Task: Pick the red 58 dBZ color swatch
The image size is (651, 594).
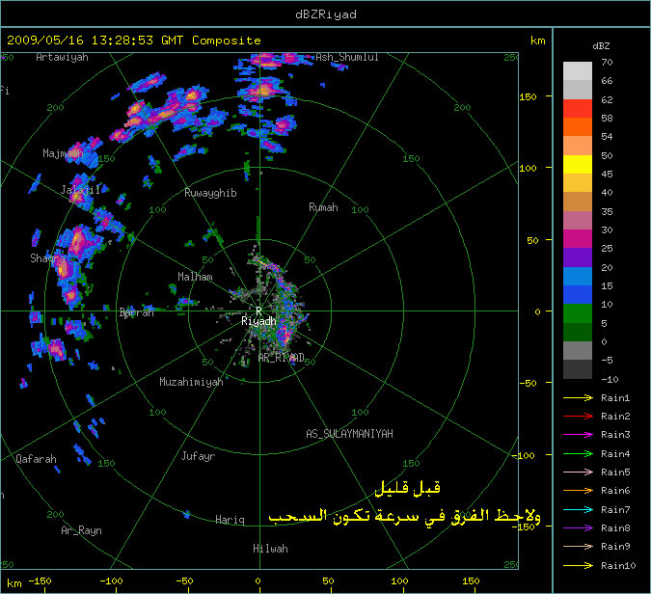Action: coord(578,109)
